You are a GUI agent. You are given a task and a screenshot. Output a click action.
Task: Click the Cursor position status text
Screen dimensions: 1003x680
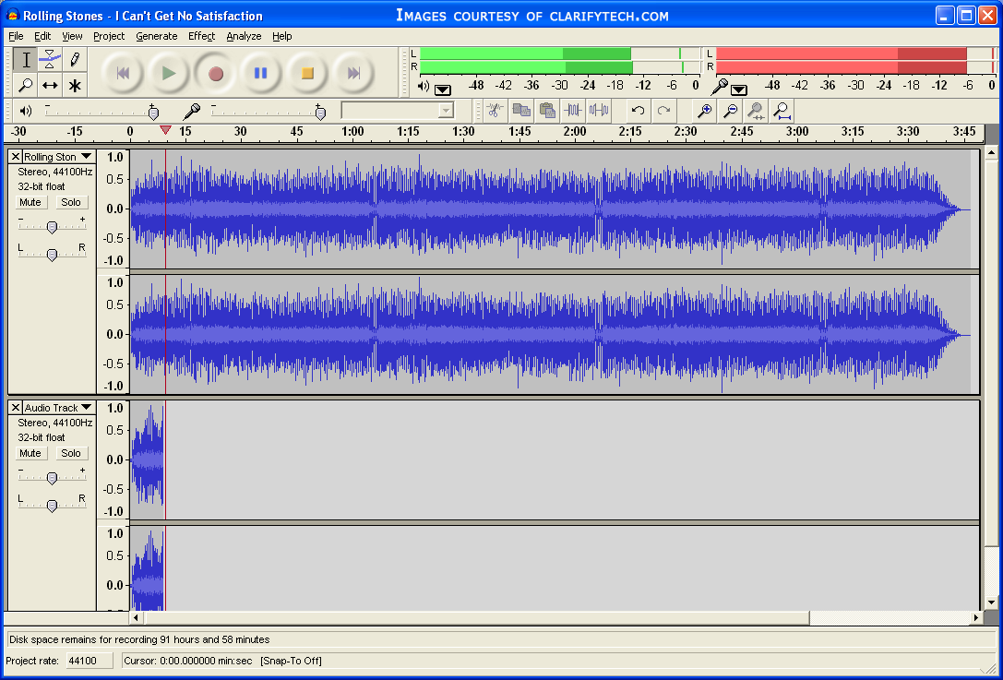click(x=187, y=661)
